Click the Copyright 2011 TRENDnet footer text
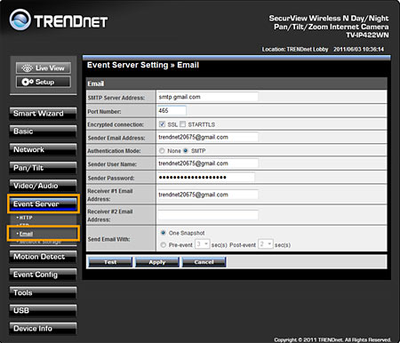The width and height of the screenshot is (400, 343). pyautogui.click(x=332, y=339)
